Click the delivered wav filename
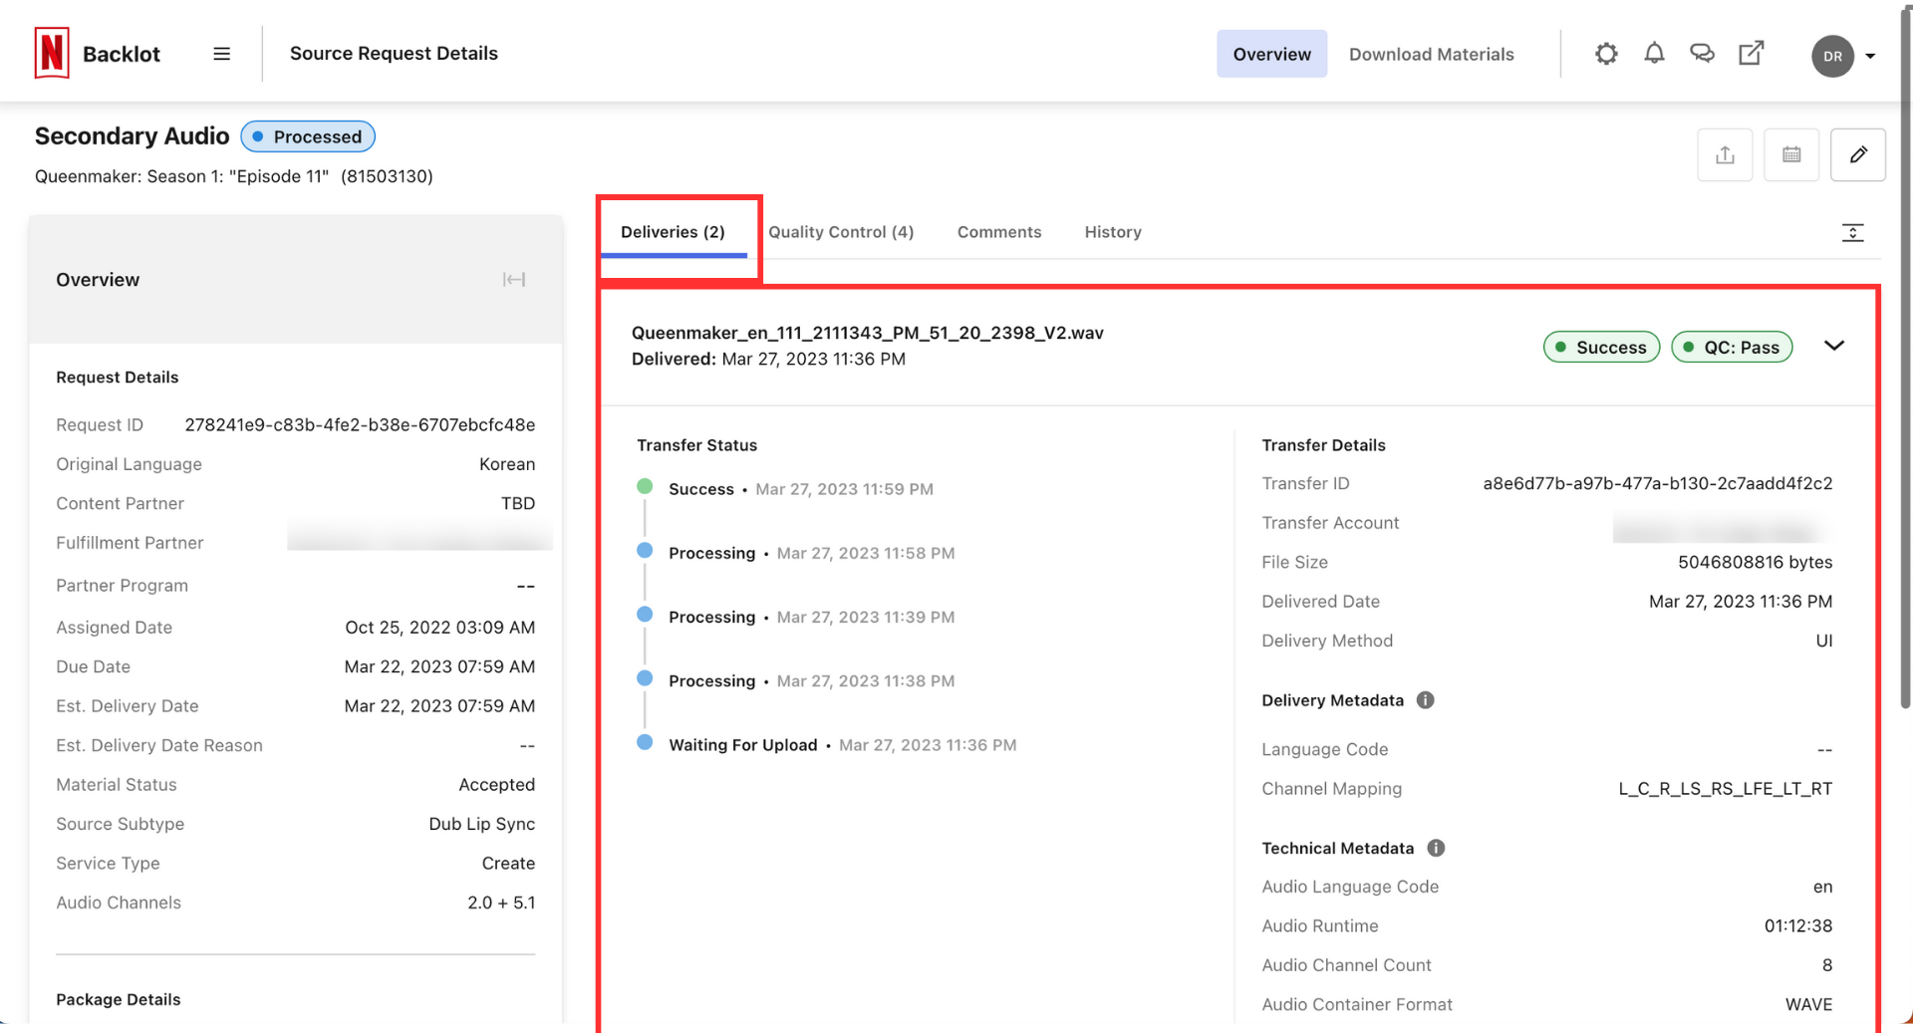1913x1033 pixels. point(868,333)
